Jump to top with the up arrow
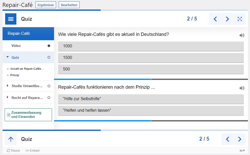The width and height of the screenshot is (250, 155). point(11,139)
